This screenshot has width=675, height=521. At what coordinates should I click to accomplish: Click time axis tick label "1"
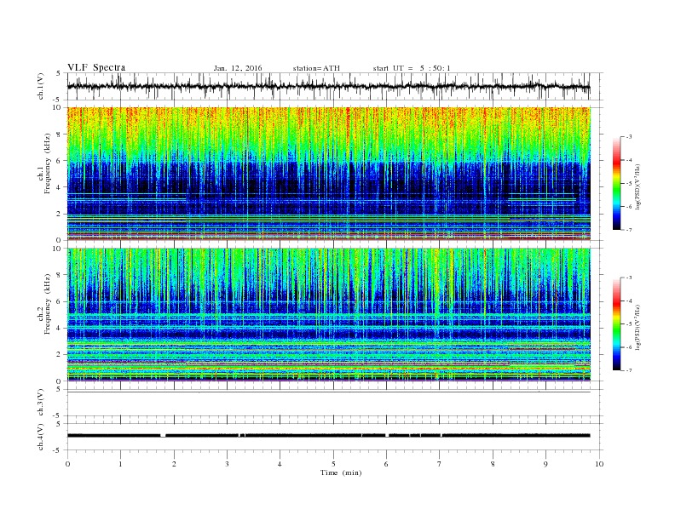[x=120, y=464]
